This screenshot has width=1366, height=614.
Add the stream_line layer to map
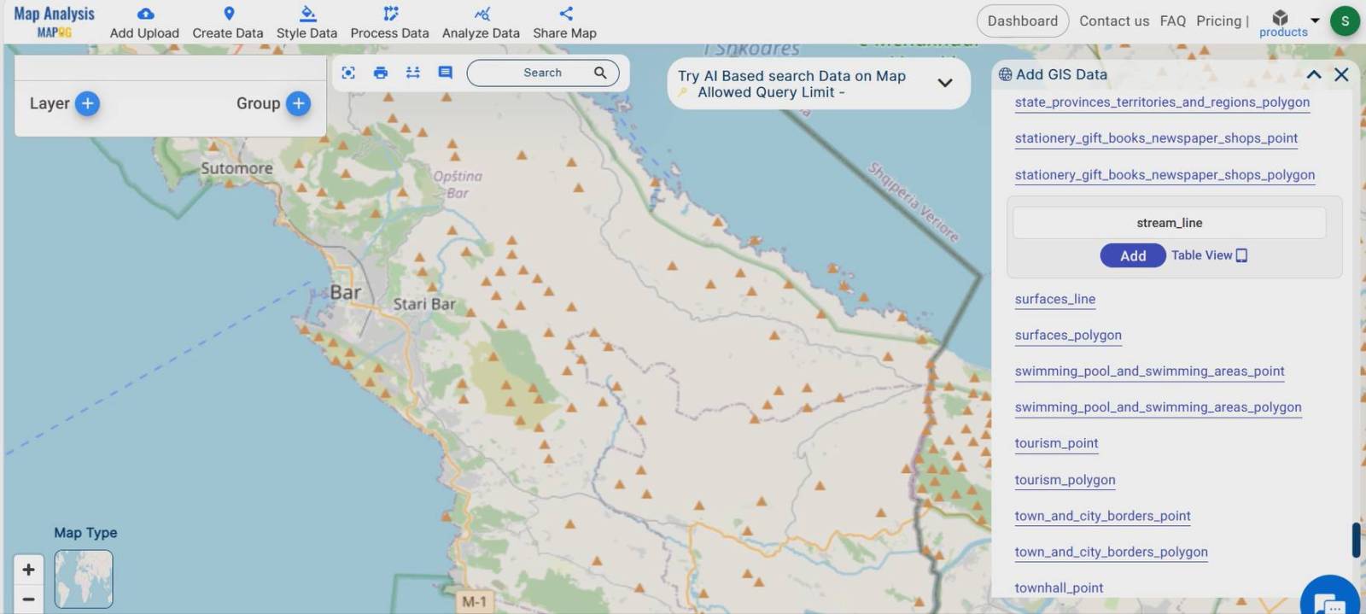pyautogui.click(x=1133, y=255)
